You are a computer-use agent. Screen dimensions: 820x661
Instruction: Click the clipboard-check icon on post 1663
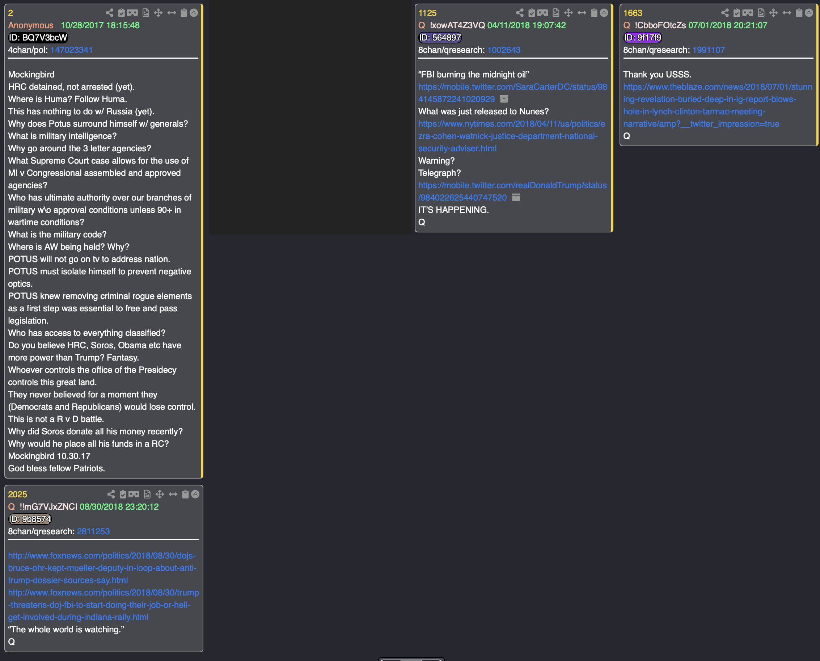tap(737, 13)
